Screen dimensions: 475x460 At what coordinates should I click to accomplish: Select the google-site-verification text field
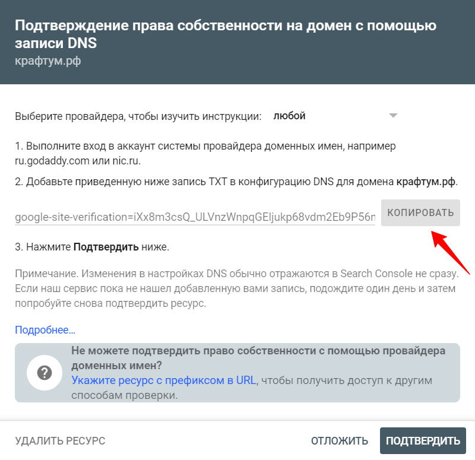click(x=195, y=217)
